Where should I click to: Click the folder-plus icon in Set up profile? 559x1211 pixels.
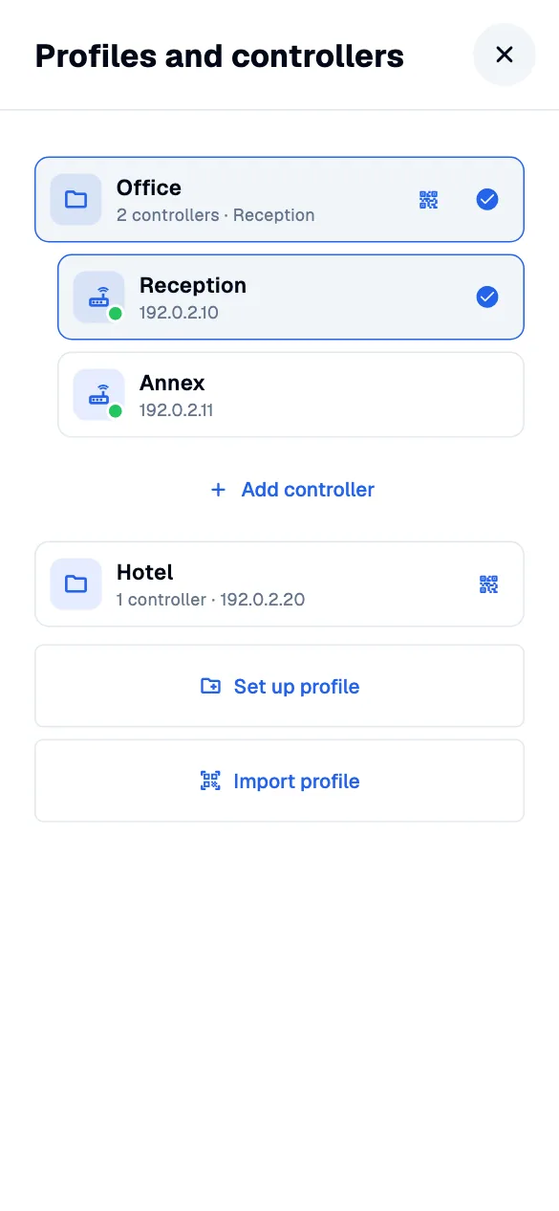tap(210, 686)
